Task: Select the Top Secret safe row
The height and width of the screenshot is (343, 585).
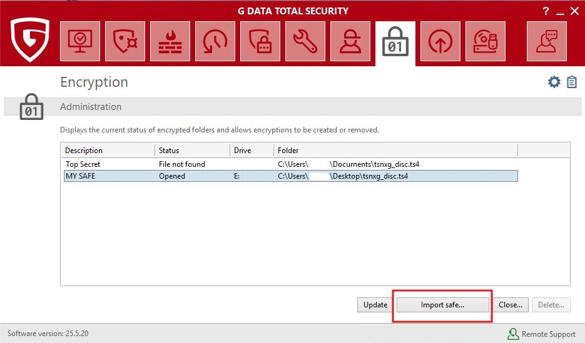Action: (x=291, y=164)
